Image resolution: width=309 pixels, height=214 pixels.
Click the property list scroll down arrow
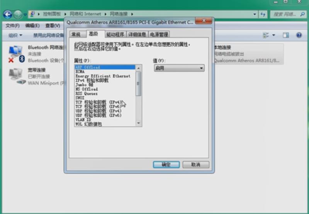click(138, 123)
